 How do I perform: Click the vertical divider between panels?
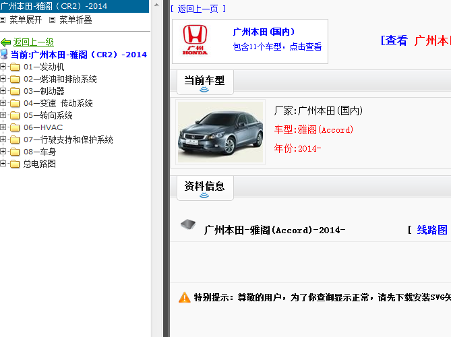(x=167, y=168)
